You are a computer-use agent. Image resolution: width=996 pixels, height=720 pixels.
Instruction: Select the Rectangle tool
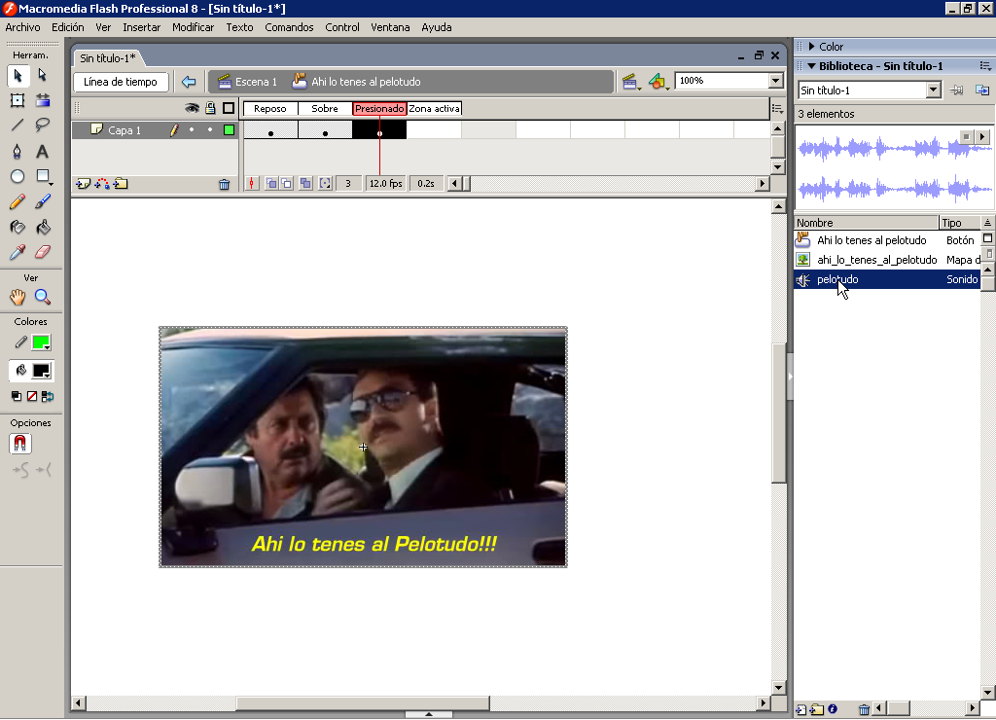pyautogui.click(x=43, y=177)
